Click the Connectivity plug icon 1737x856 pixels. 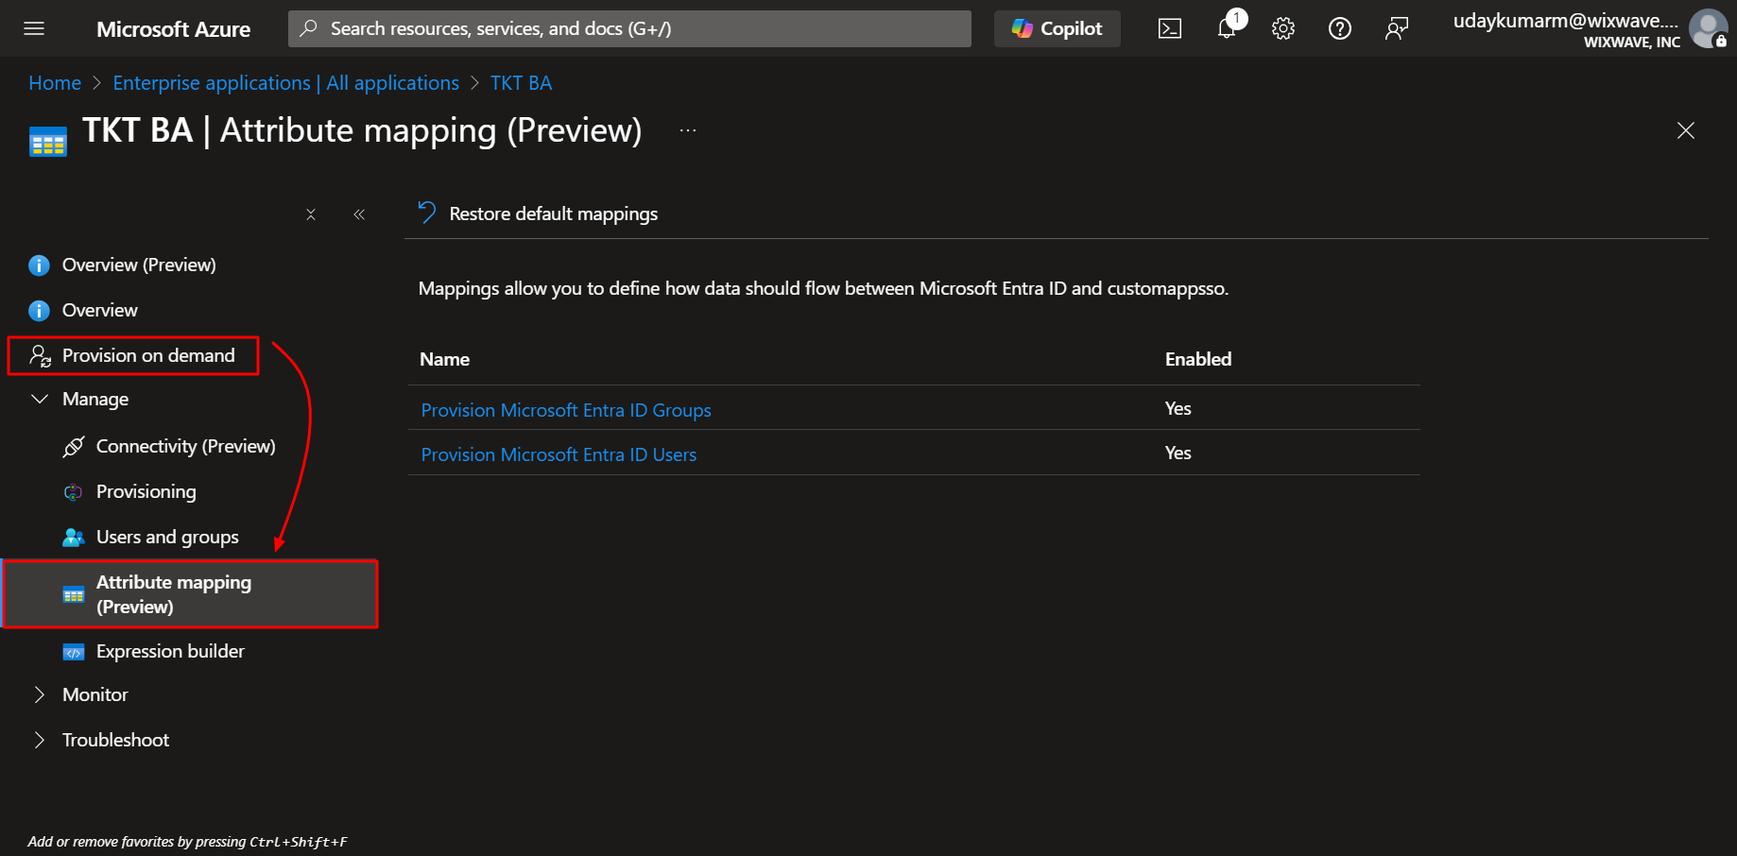(x=74, y=446)
